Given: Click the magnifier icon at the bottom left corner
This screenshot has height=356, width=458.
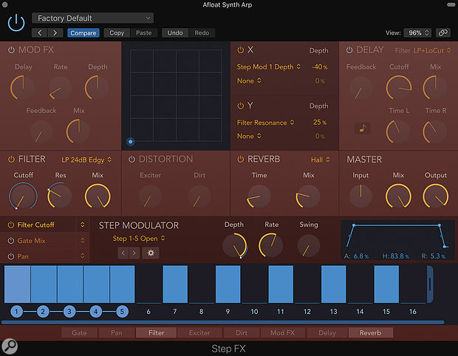Looking at the screenshot, I should (x=10, y=346).
